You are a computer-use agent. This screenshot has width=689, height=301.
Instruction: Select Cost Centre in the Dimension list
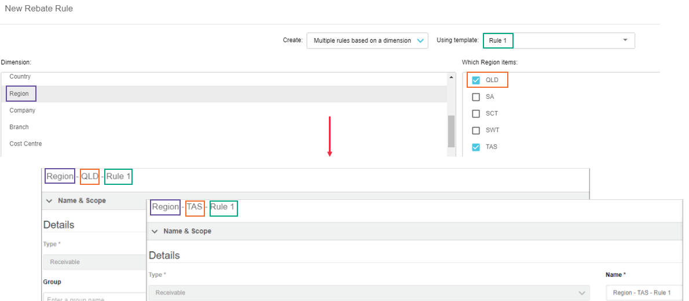pos(224,144)
